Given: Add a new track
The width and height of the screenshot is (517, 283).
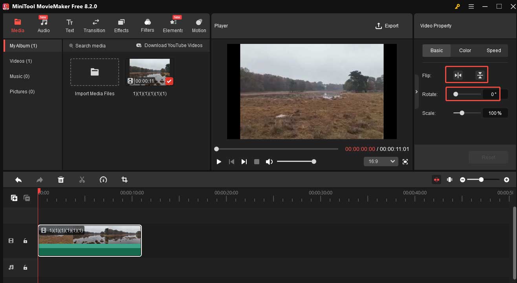Looking at the screenshot, I should coord(14,198).
